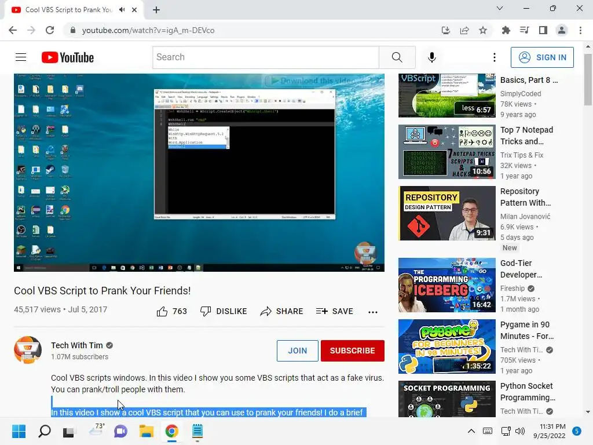
Task: Open the Chrome extensions puzzle icon
Action: point(506,30)
